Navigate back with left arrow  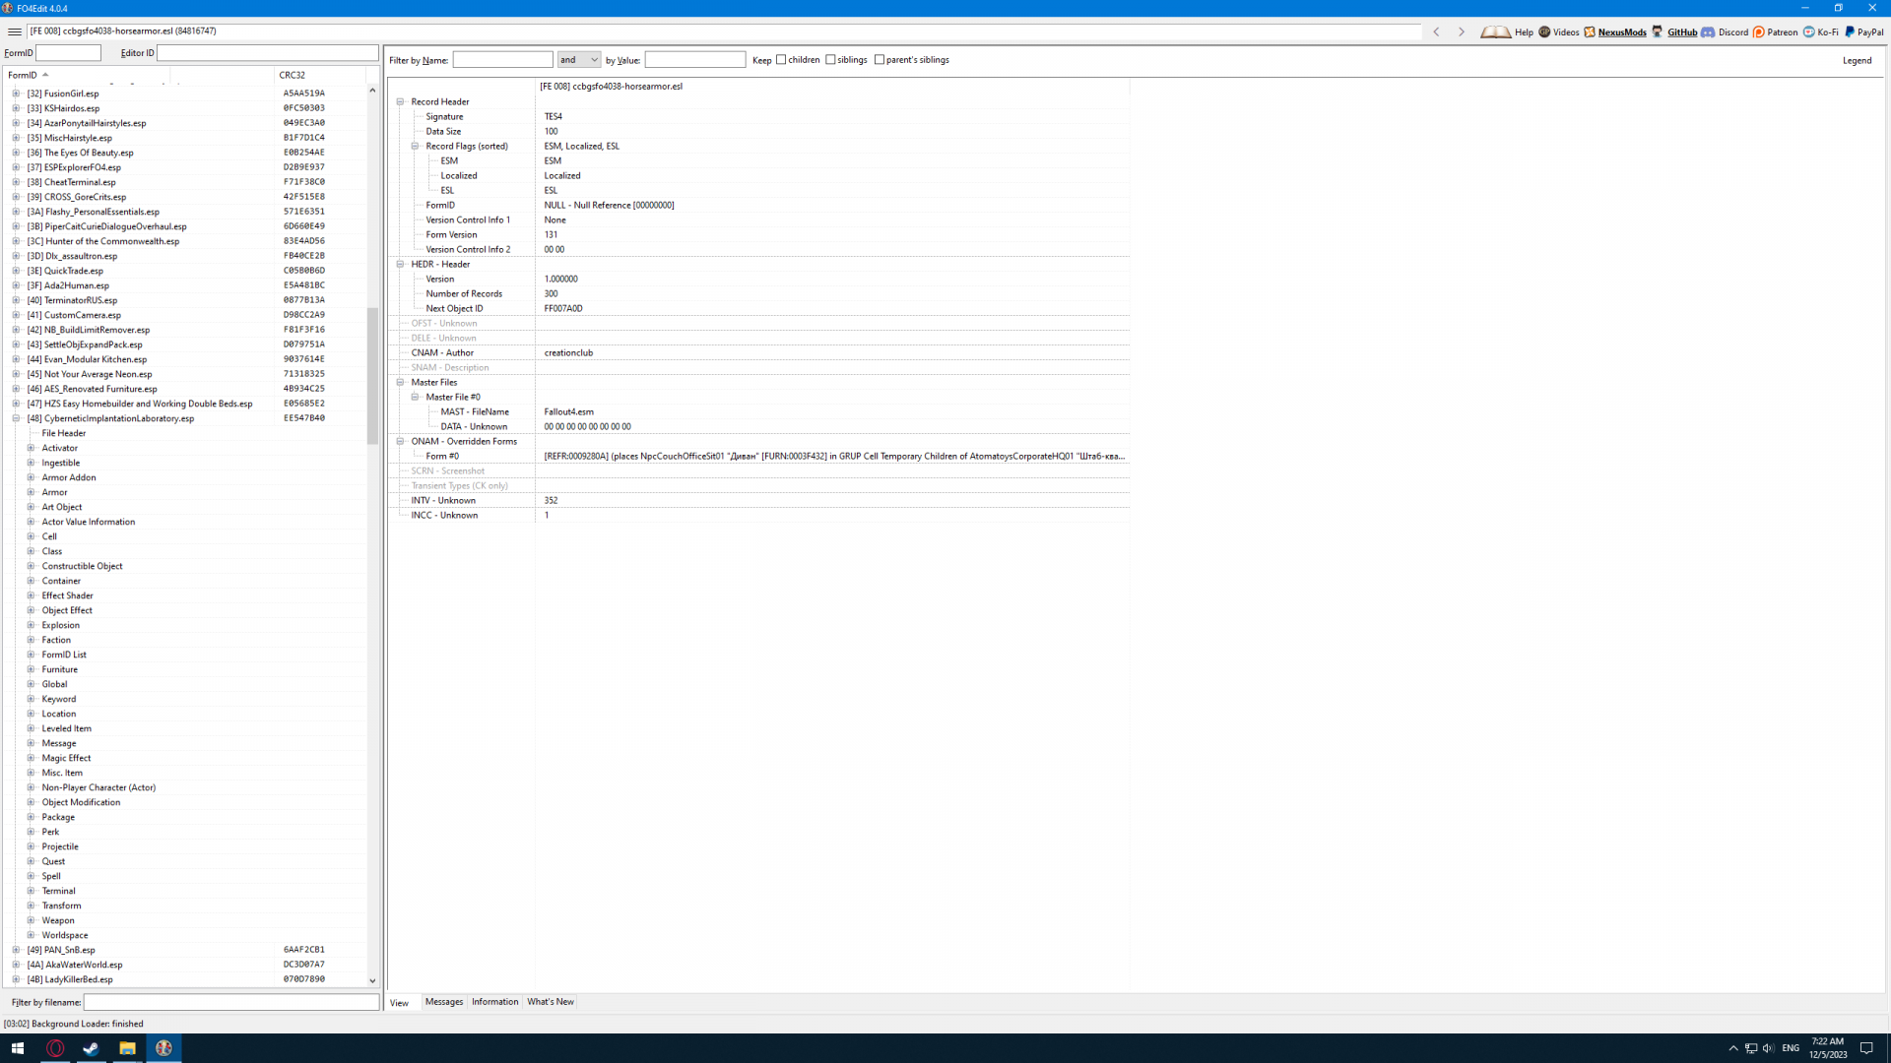click(x=1437, y=31)
